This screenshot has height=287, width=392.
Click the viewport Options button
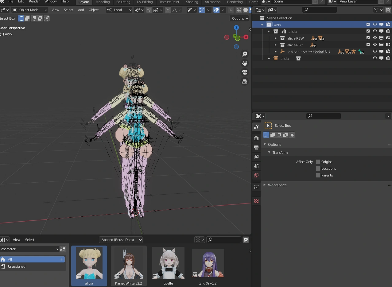(x=240, y=18)
